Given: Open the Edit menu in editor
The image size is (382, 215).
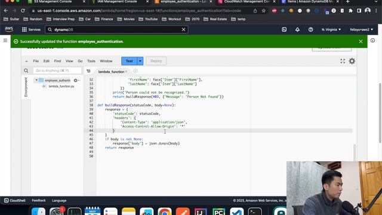Looking at the screenshot, I should (x=47, y=61).
